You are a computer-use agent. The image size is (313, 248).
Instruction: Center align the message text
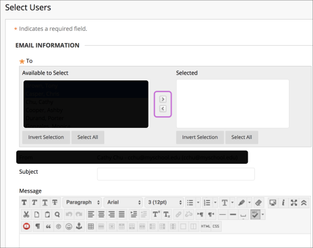(101, 215)
